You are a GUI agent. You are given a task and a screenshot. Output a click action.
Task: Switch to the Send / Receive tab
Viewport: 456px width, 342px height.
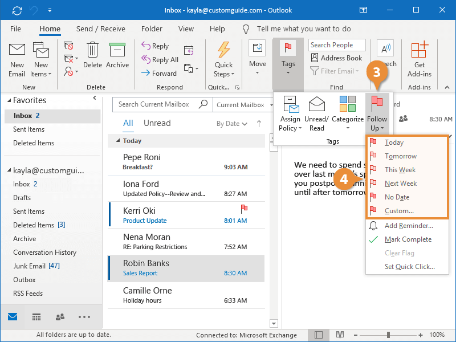pyautogui.click(x=101, y=29)
